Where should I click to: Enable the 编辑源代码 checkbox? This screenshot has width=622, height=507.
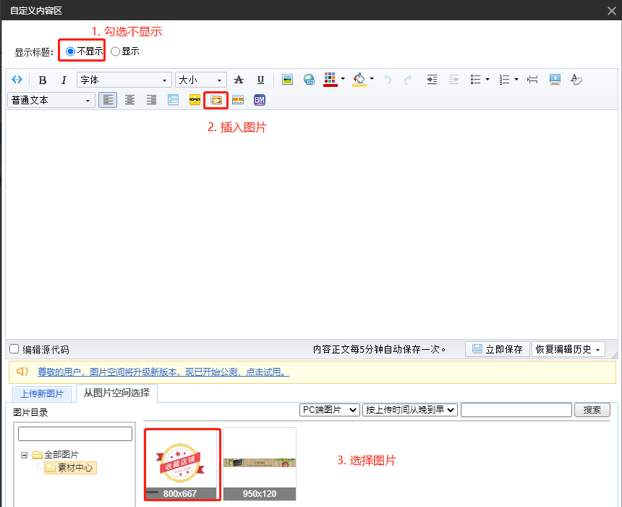(14, 349)
